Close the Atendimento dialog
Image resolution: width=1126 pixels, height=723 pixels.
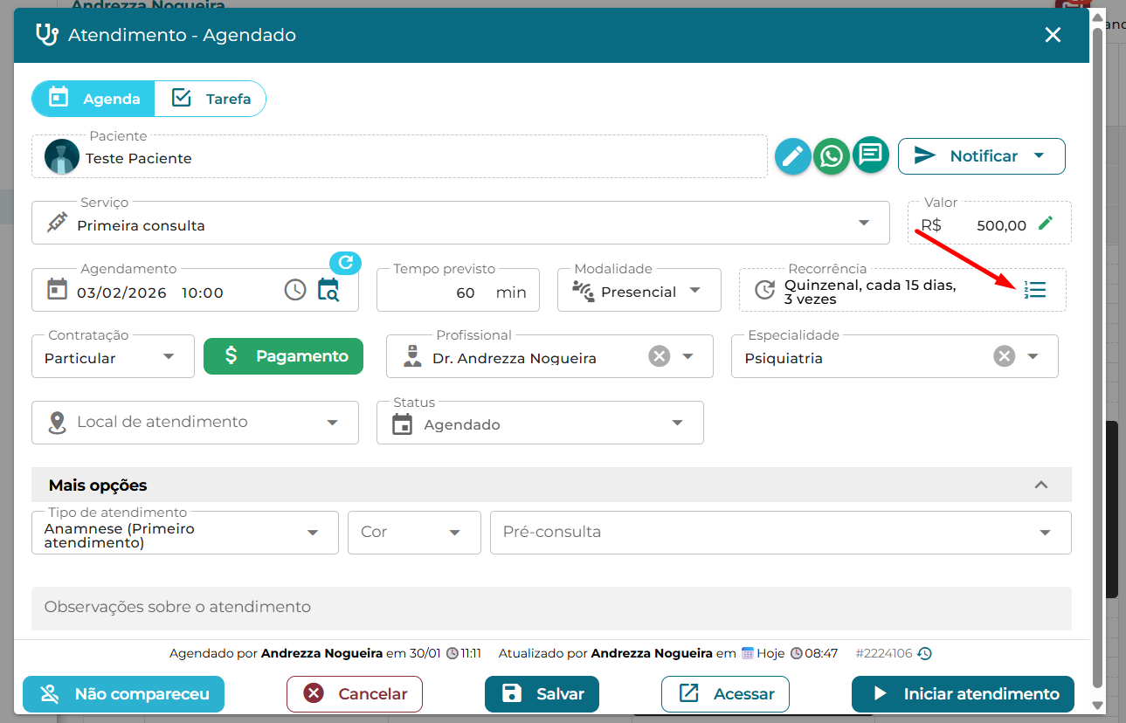coord(1053,35)
